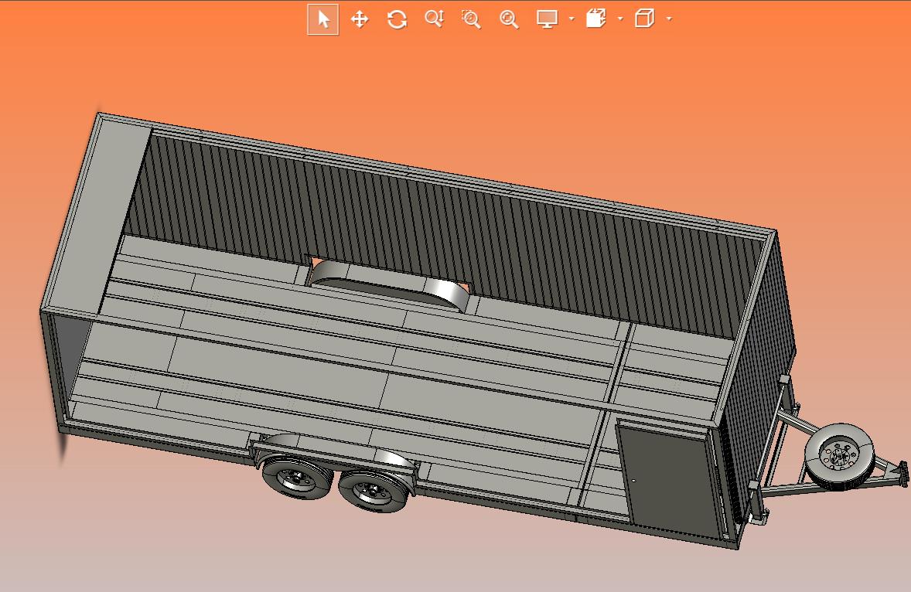Select the curved wheel well cover inside trailer
911x592 pixels.
(x=391, y=284)
